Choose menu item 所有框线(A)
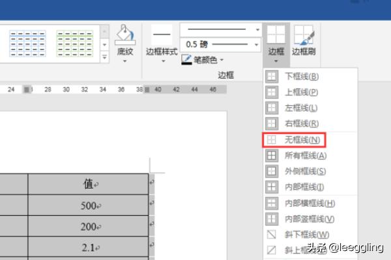This screenshot has width=391, height=260. click(x=311, y=155)
